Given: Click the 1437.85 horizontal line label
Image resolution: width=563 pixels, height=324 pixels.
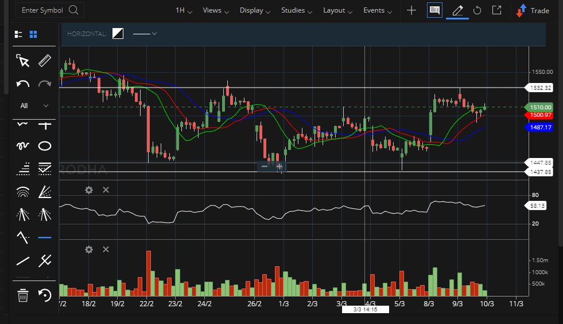Looking at the screenshot, I should click(x=539, y=172).
